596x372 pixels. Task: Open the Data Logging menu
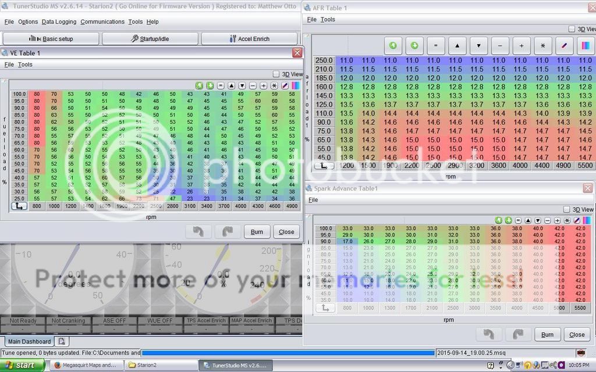point(59,22)
